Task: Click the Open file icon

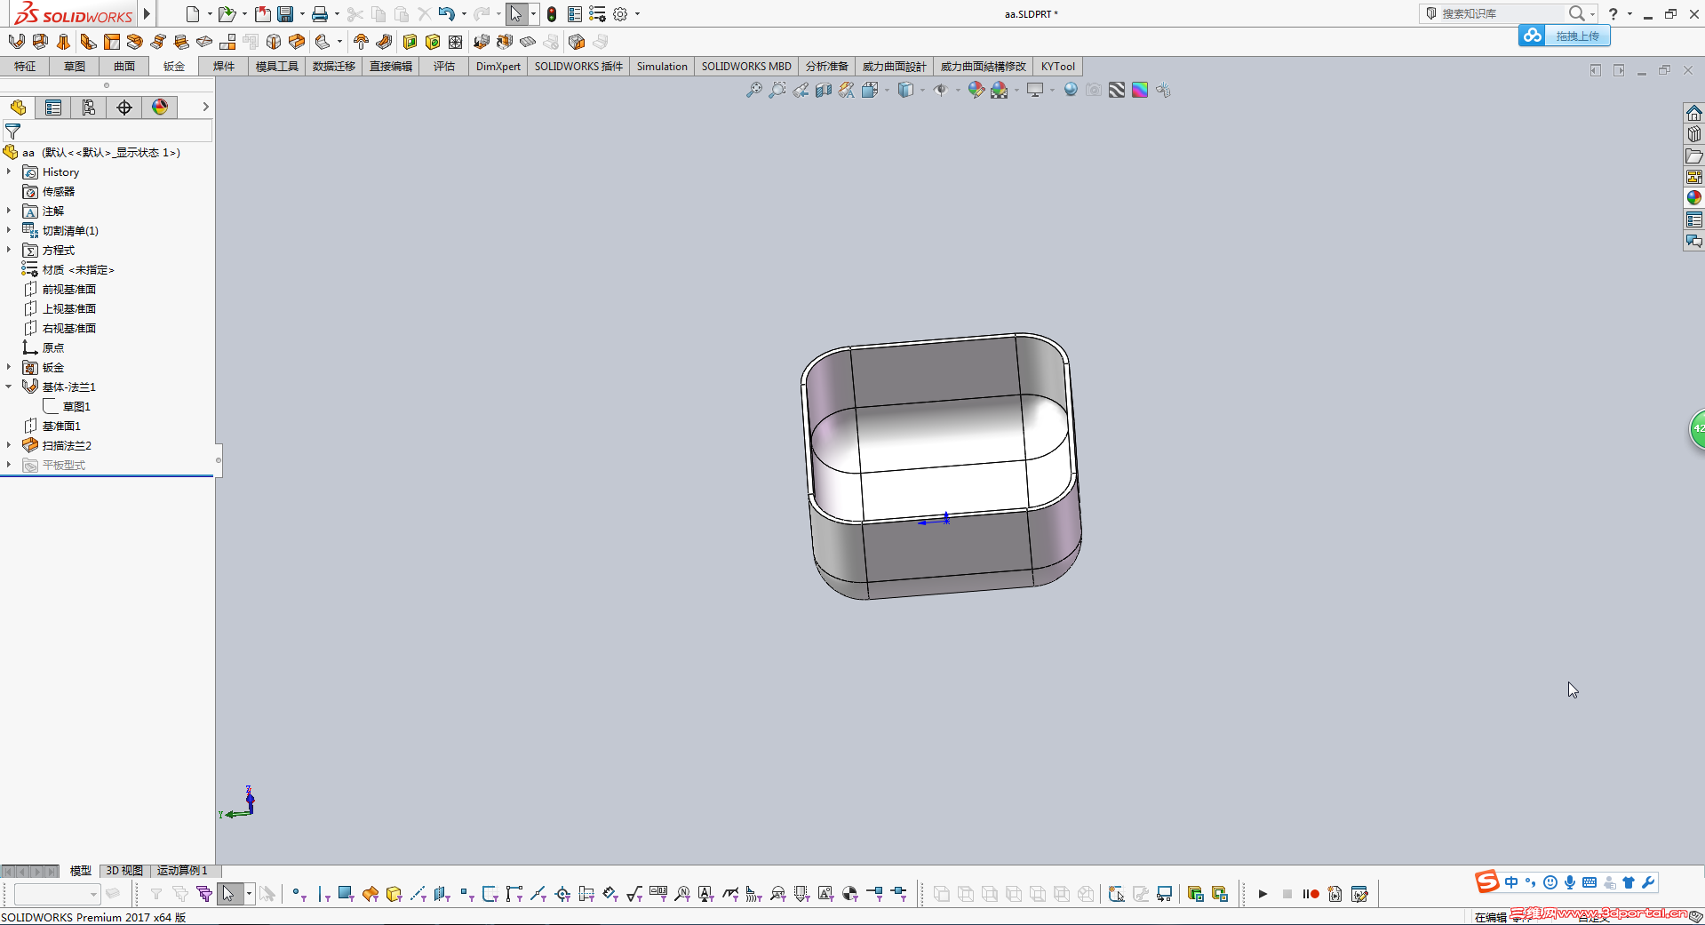Action: 227,13
